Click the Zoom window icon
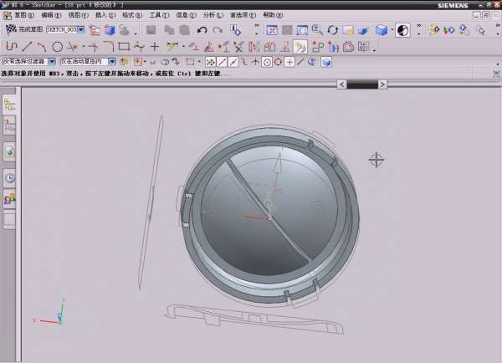502x363 pixels. coord(302,30)
